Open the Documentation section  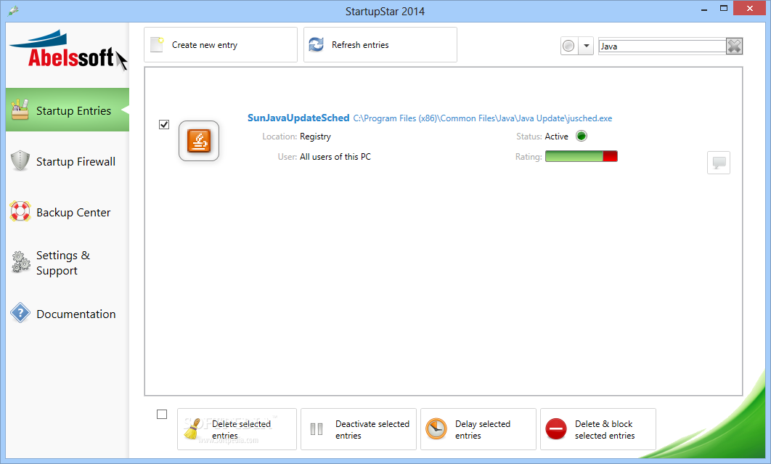[68, 314]
